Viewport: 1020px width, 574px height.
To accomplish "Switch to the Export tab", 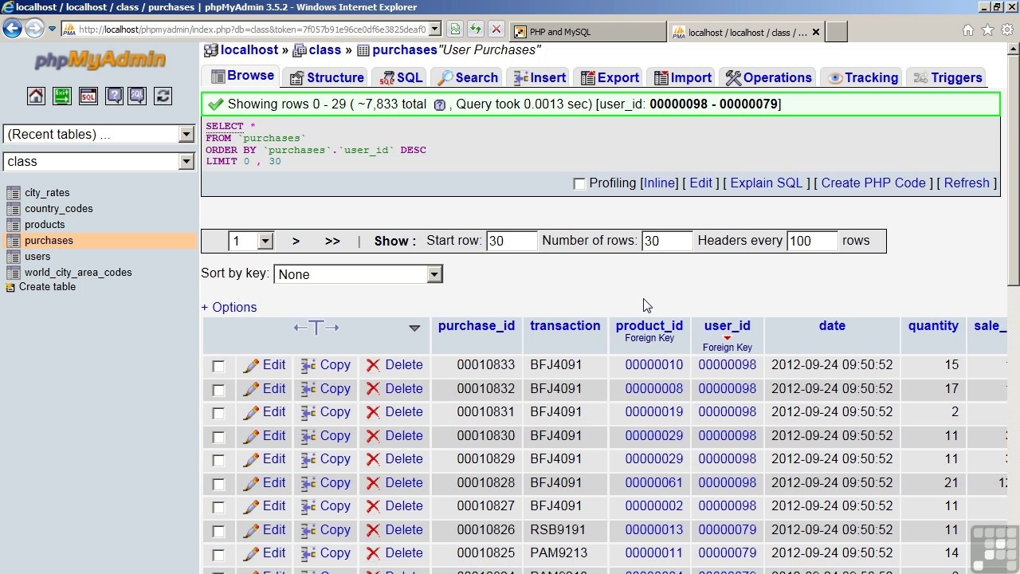I will pos(610,77).
